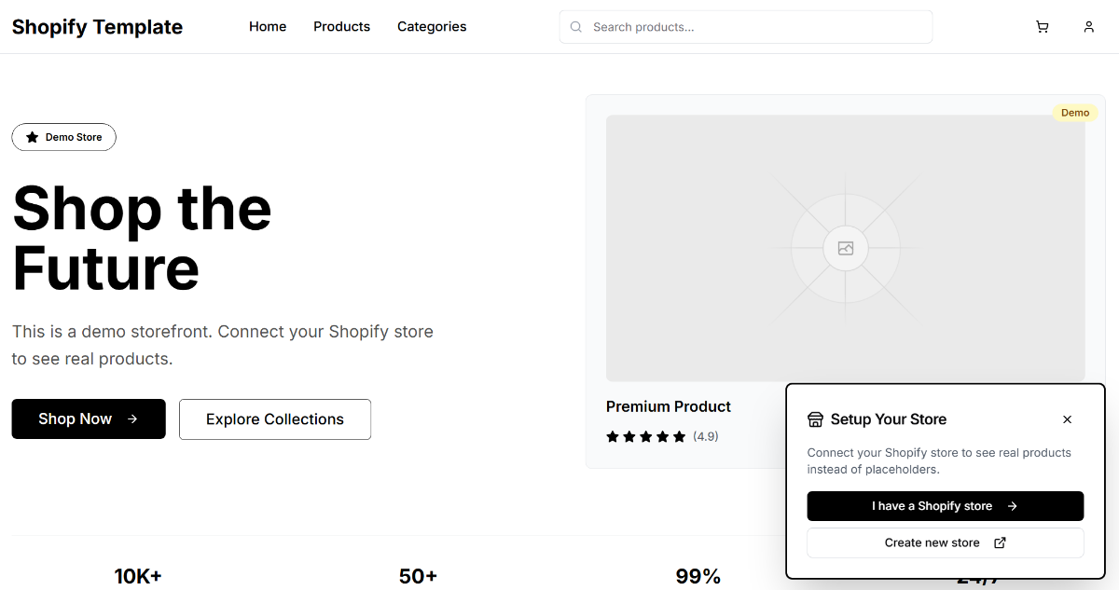This screenshot has height=590, width=1119.
Task: Click the fifth rating star for Premium Product
Action: point(680,435)
